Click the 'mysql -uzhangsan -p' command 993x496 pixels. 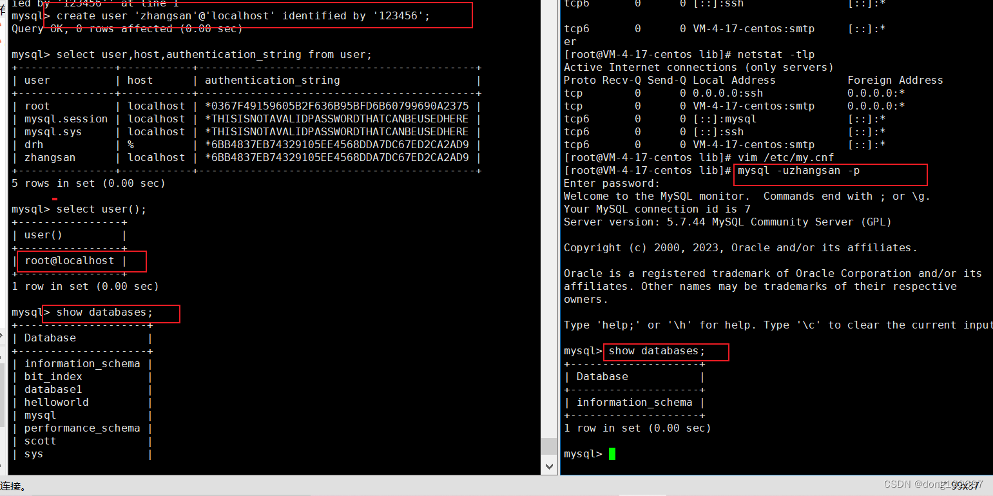(798, 171)
